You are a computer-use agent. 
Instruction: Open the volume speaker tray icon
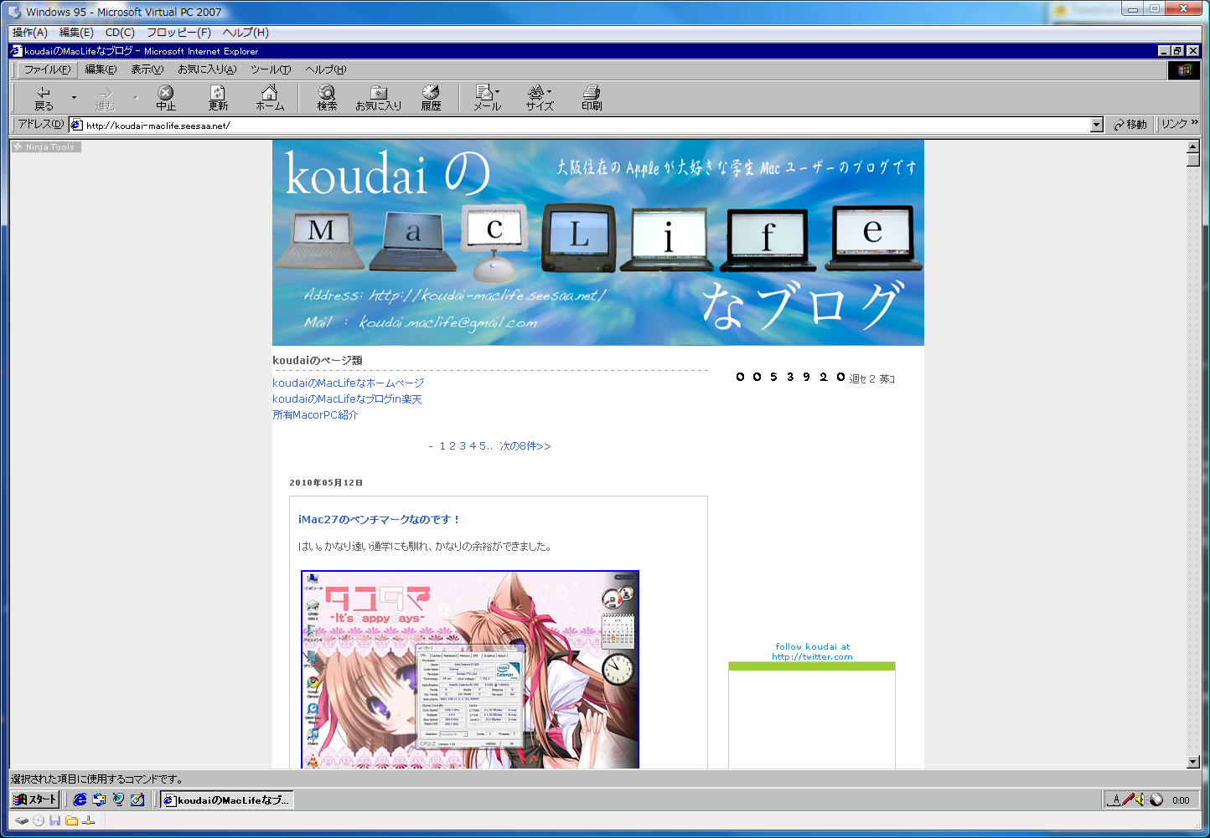coord(1141,799)
